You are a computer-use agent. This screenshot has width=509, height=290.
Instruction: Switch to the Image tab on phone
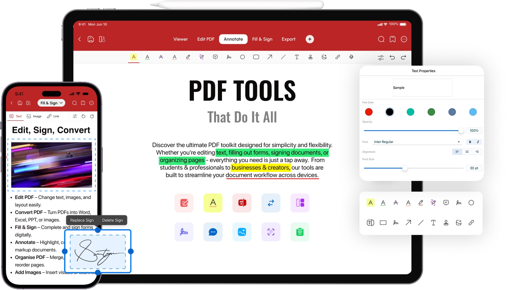tap(34, 116)
